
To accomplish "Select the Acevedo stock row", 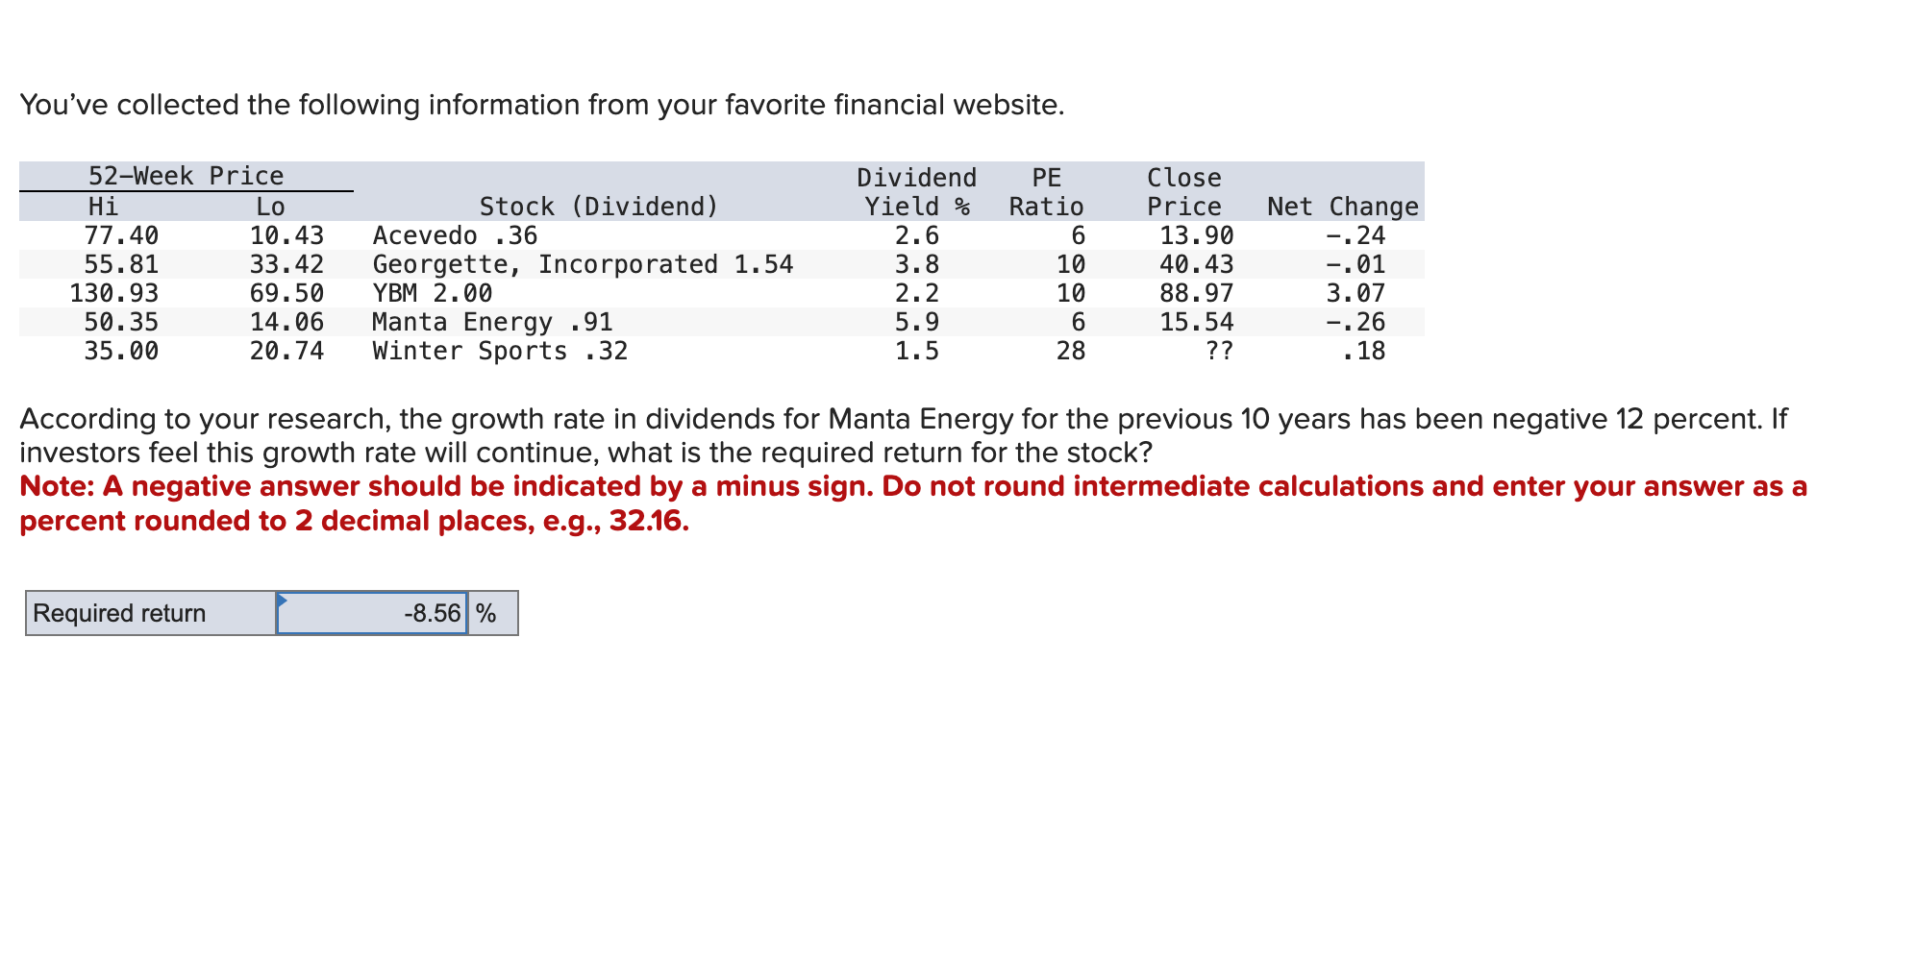I will pos(452,235).
